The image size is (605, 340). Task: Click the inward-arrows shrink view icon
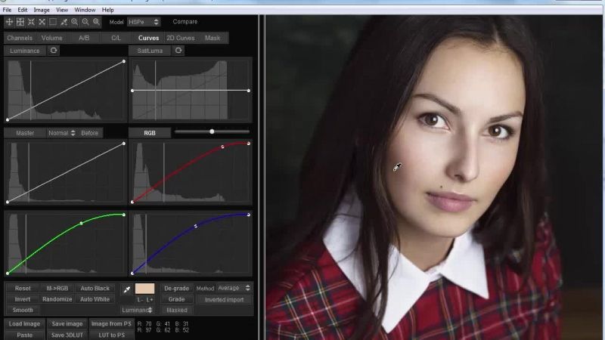pos(31,22)
